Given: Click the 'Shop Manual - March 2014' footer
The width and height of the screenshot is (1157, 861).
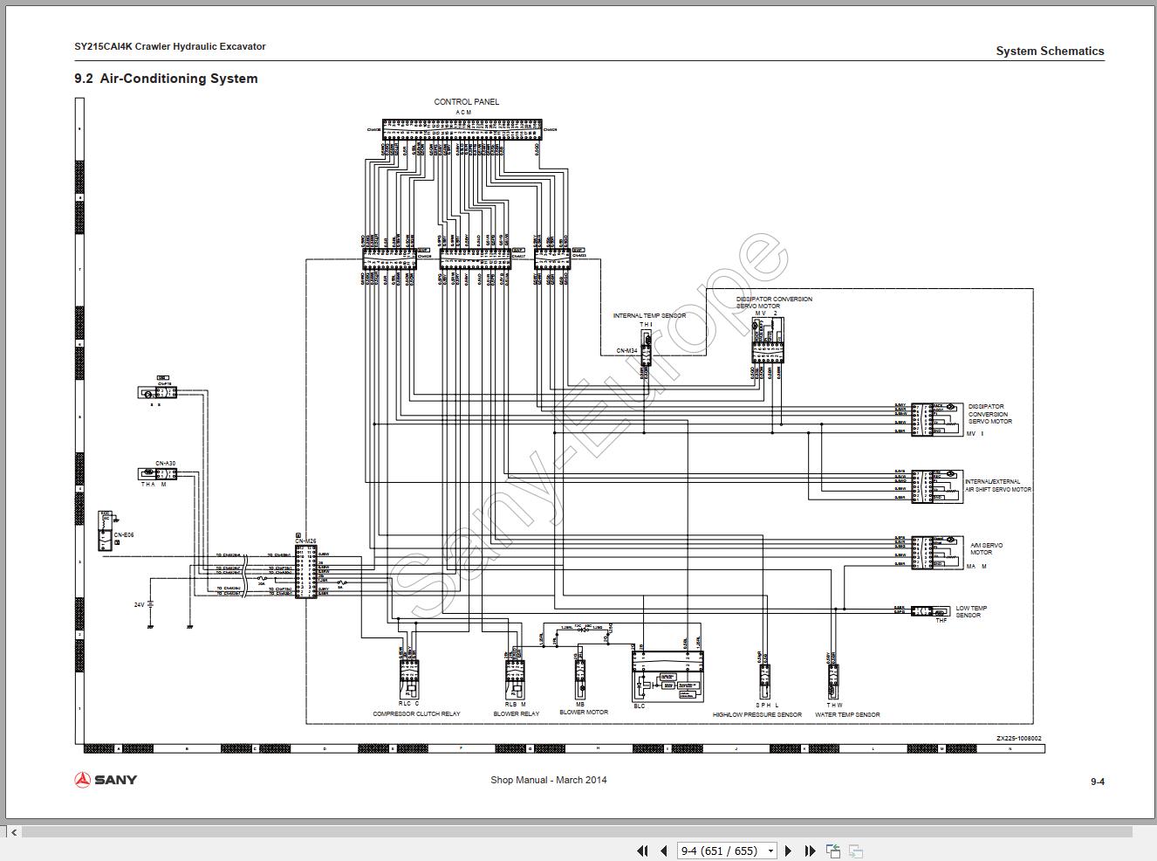Looking at the screenshot, I should [x=548, y=781].
